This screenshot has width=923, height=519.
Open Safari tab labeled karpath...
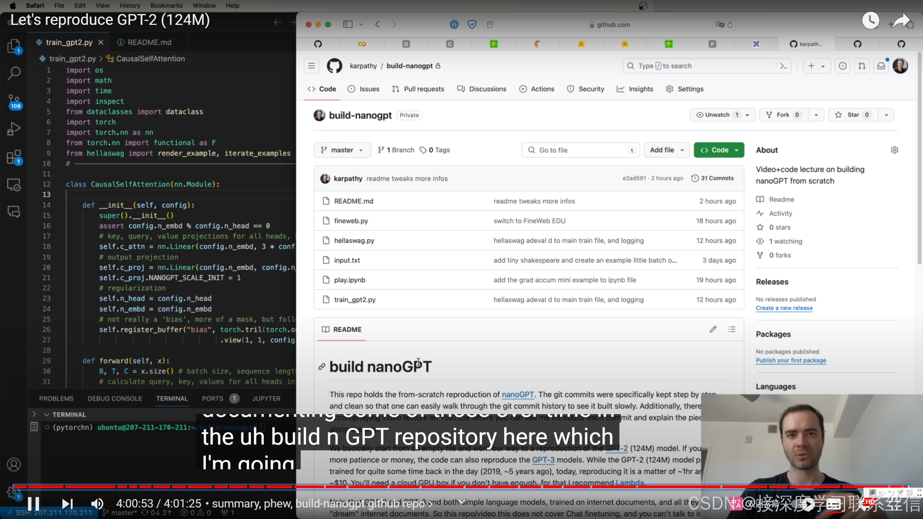point(807,44)
